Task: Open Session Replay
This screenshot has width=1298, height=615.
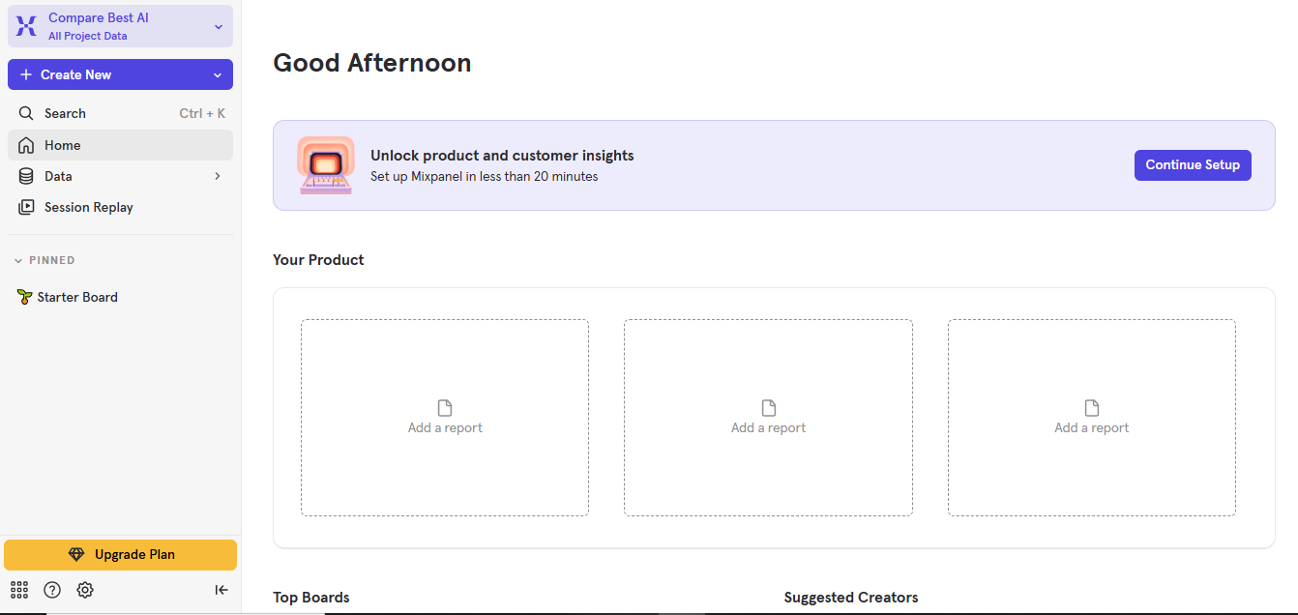Action: (x=120, y=207)
